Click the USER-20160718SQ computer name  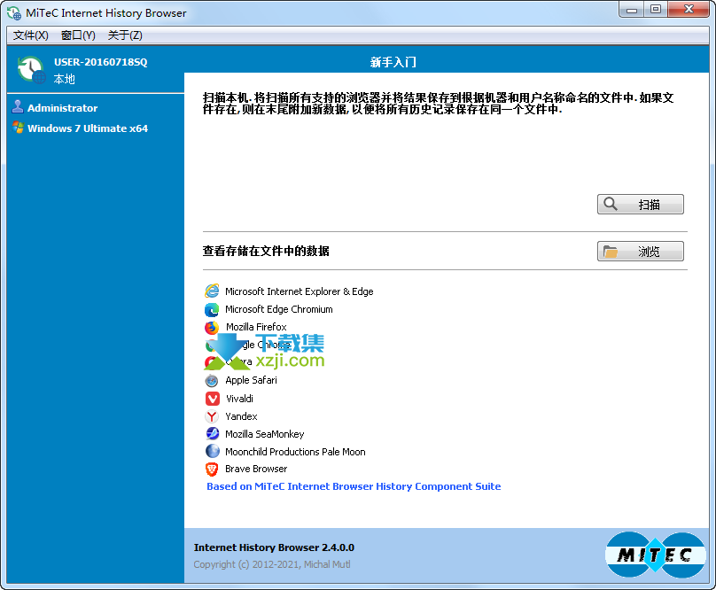pos(100,62)
